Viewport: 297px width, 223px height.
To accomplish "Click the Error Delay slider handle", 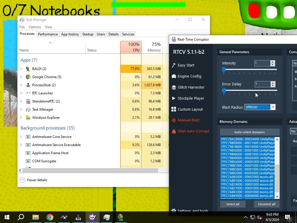I will pyautogui.click(x=224, y=91).
